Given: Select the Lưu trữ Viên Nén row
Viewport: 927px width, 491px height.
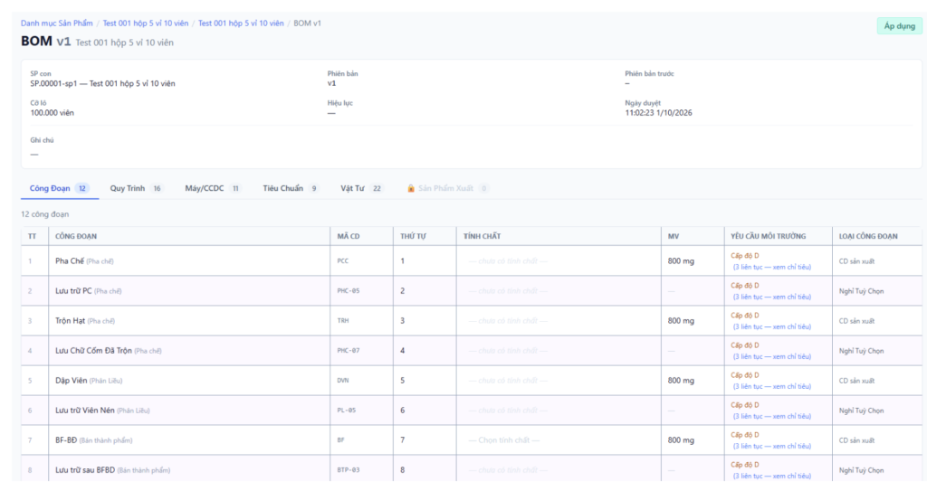Looking at the screenshot, I should coord(471,410).
